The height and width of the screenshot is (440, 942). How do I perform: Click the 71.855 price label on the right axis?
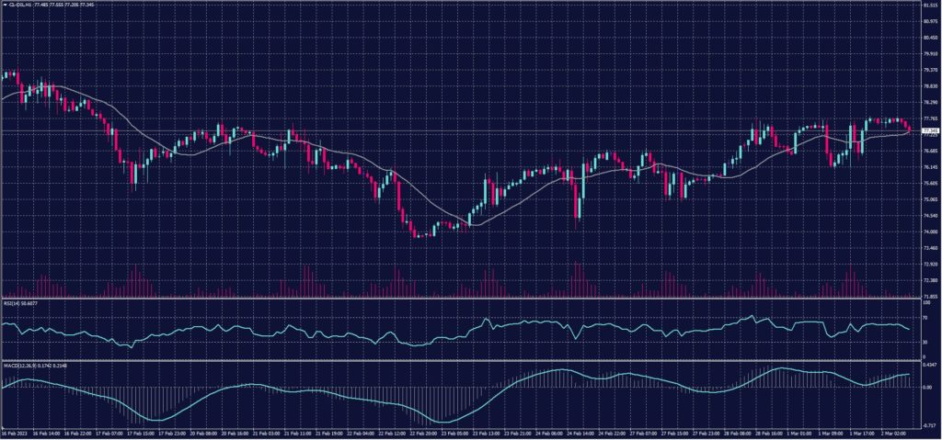click(928, 297)
